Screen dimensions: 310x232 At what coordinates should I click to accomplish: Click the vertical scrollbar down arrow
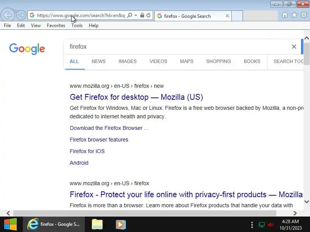307,201
